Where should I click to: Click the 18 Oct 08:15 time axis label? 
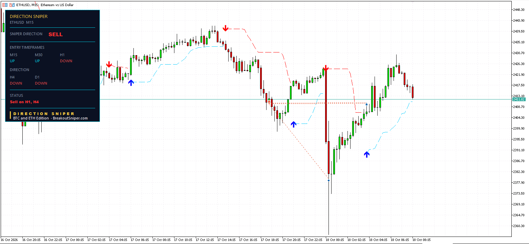[x=422, y=240]
